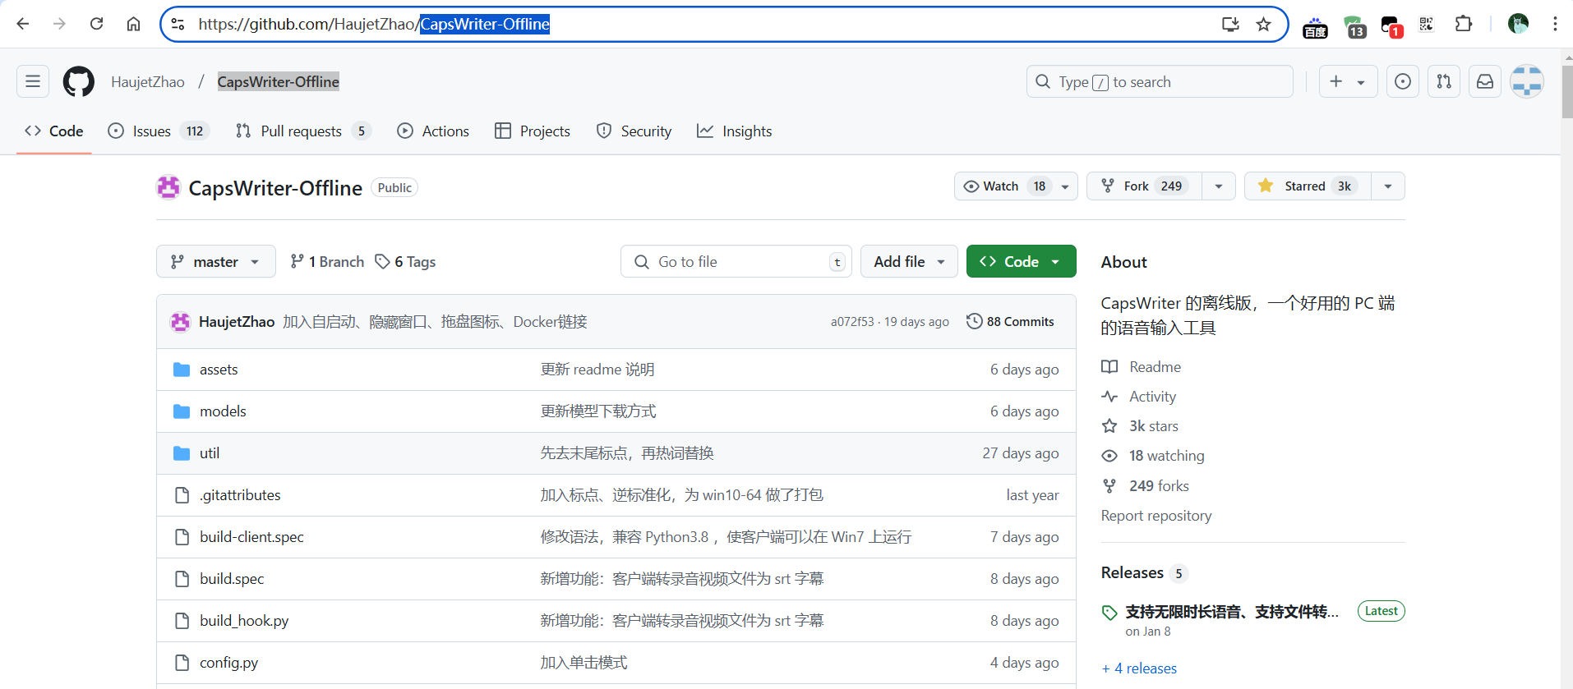Open the create new plus dropdown
The height and width of the screenshot is (689, 1573).
[x=1348, y=81]
